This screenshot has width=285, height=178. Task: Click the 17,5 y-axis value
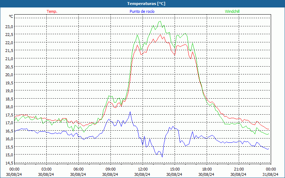coord(9,115)
